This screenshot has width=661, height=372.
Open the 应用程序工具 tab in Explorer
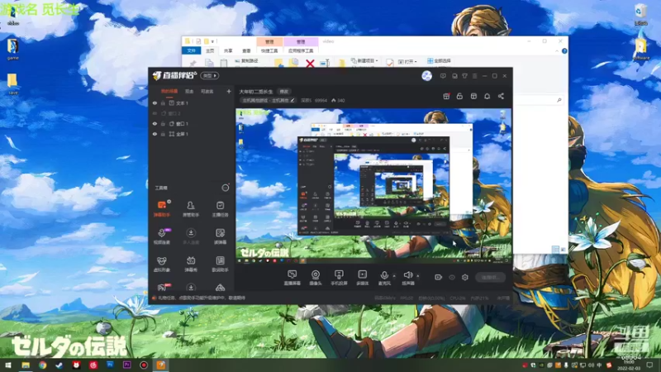(301, 50)
